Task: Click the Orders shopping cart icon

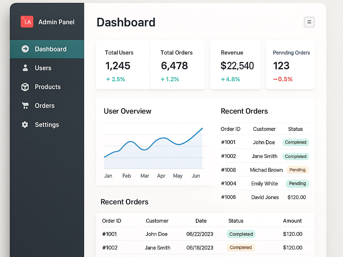Action: [25, 106]
